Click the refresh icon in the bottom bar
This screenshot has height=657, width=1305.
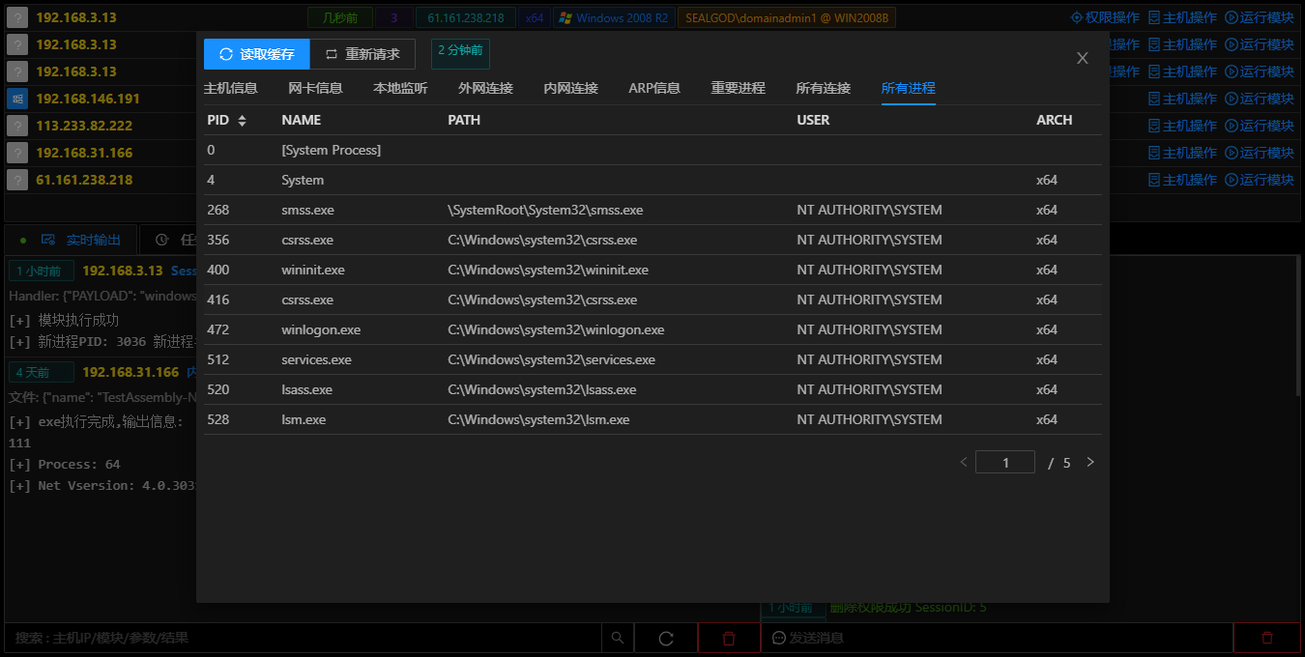click(666, 638)
